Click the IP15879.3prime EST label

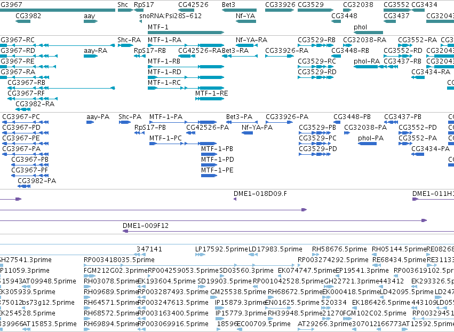(x=241, y=303)
